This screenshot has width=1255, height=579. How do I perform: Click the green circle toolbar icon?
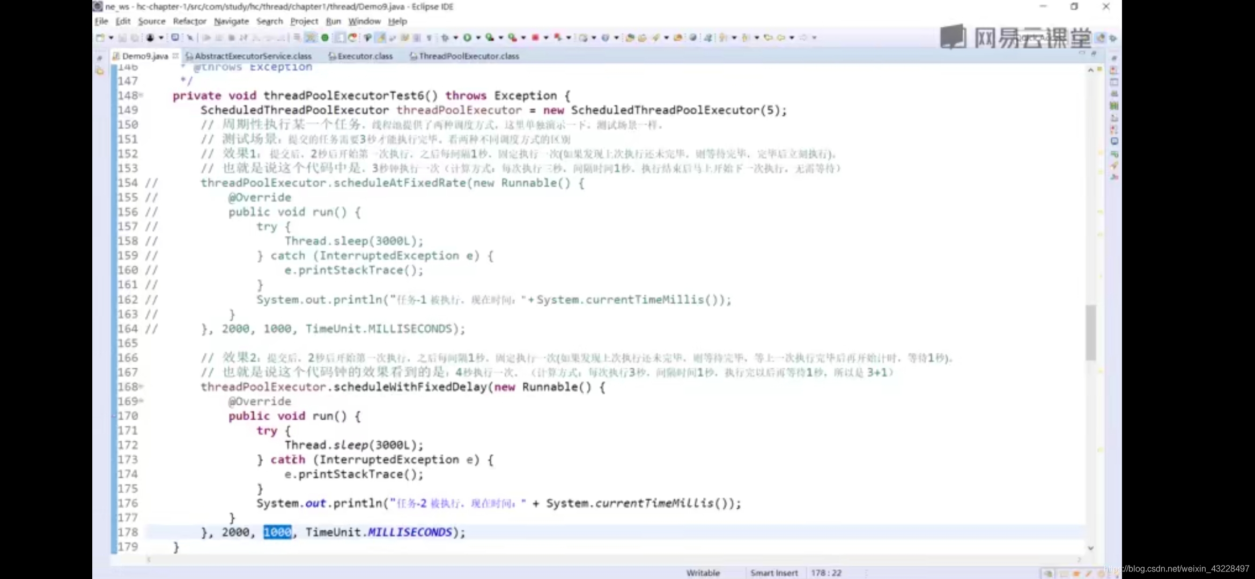pos(324,38)
